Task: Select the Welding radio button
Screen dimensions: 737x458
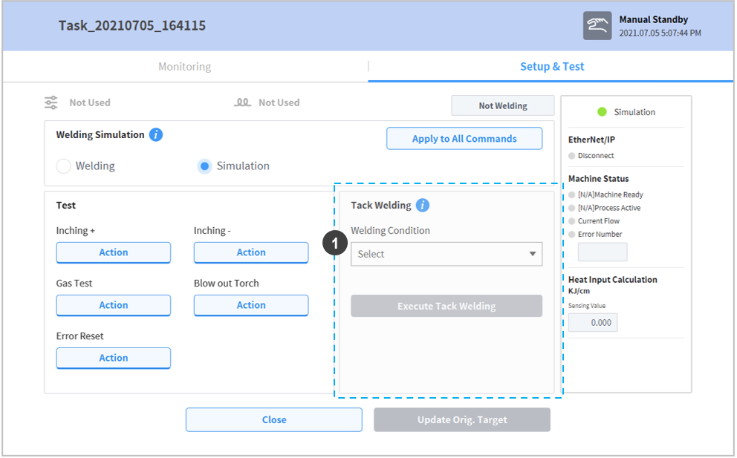Action: (x=65, y=166)
